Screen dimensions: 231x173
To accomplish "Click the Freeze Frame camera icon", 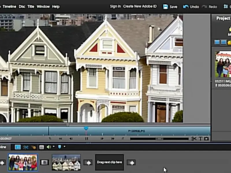I will (206, 139).
